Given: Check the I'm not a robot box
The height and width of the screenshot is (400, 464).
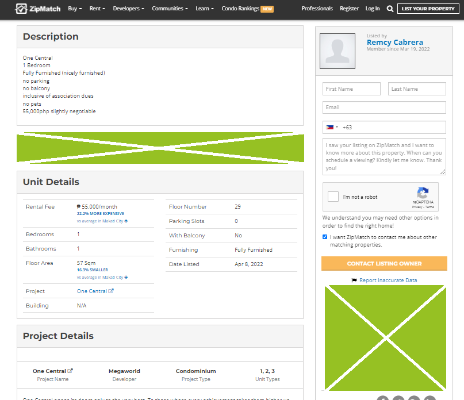Looking at the screenshot, I should point(333,197).
